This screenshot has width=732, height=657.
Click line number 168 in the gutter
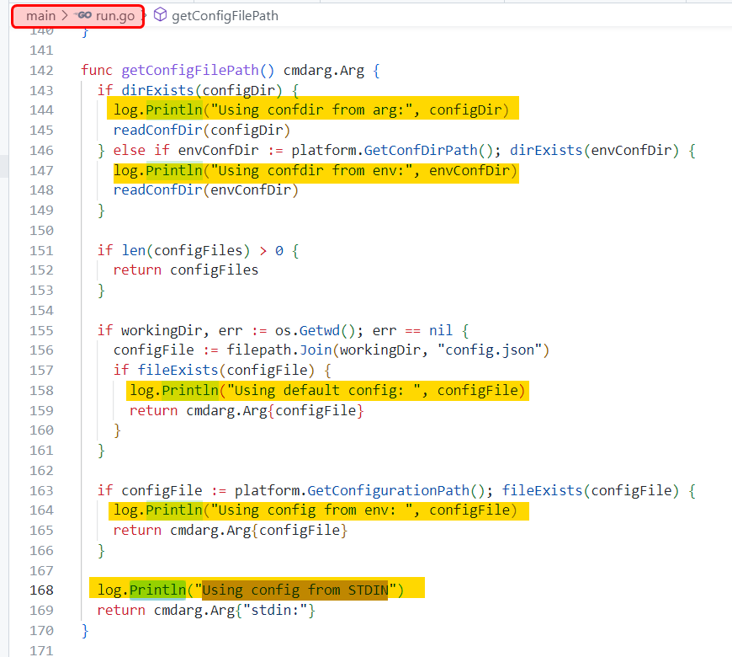click(41, 590)
